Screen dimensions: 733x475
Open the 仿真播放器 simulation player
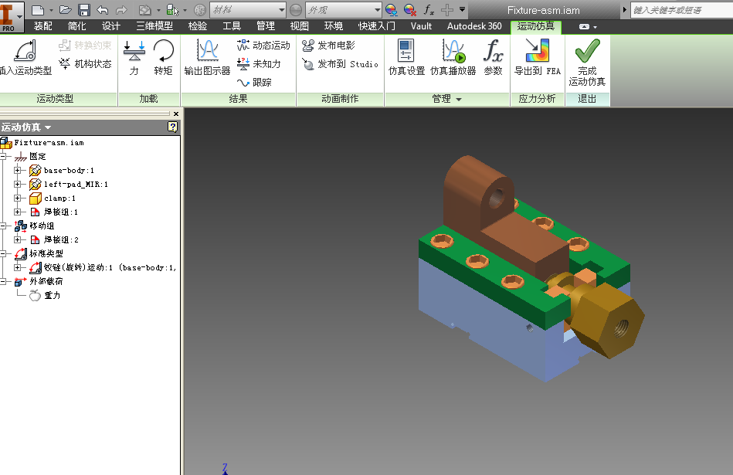click(x=453, y=58)
